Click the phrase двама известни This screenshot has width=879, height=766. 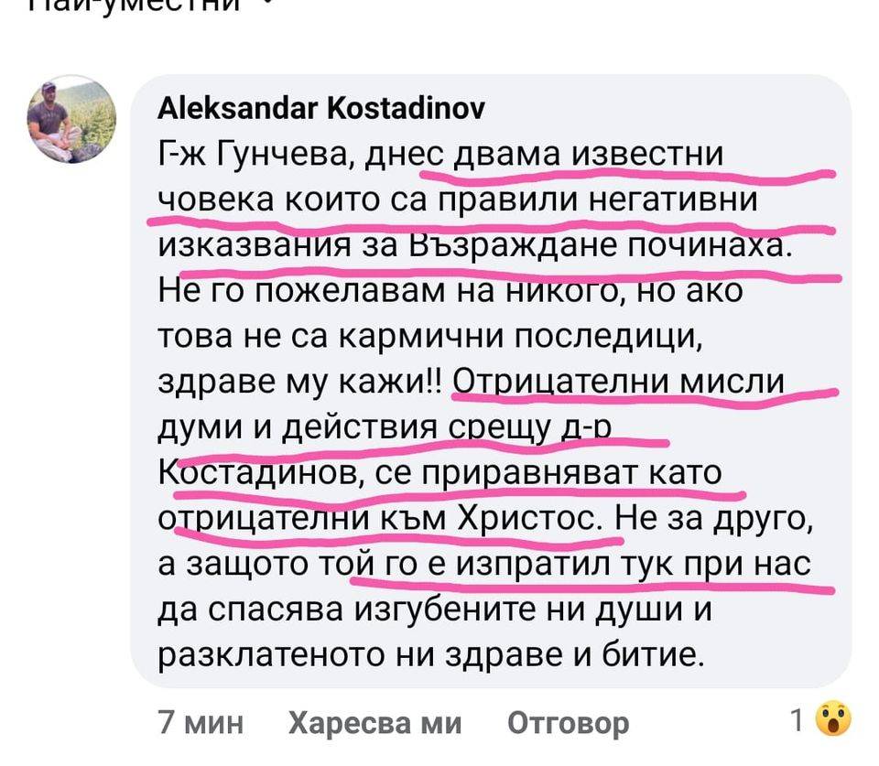click(x=588, y=154)
